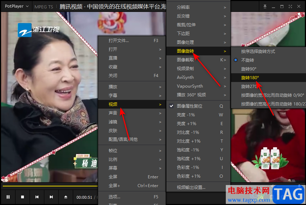Decrease saturation with 饱和度 -1%
The height and width of the screenshot is (205, 306).
click(x=198, y=150)
